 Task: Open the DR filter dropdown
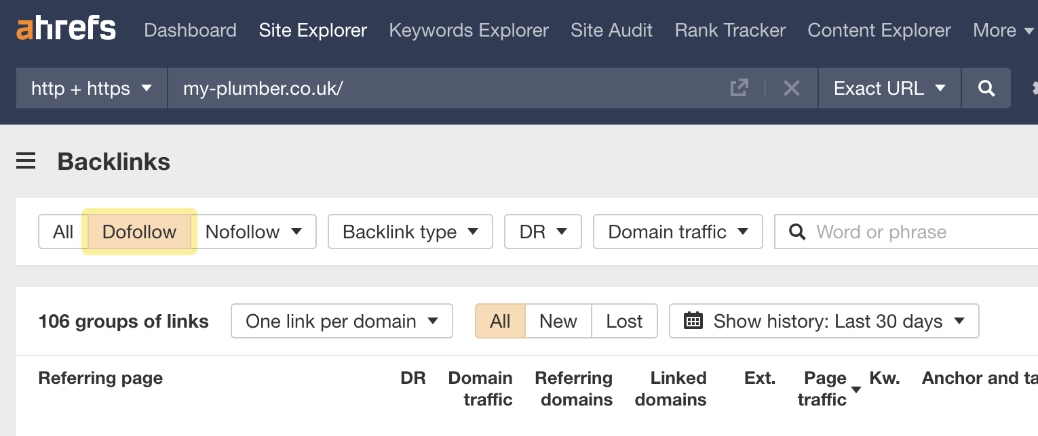click(x=543, y=232)
